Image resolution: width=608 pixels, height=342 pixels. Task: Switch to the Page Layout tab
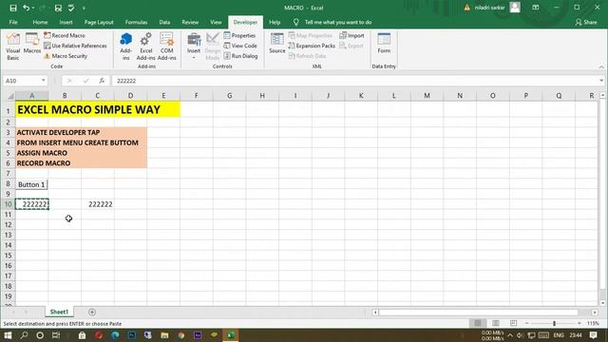pos(99,22)
